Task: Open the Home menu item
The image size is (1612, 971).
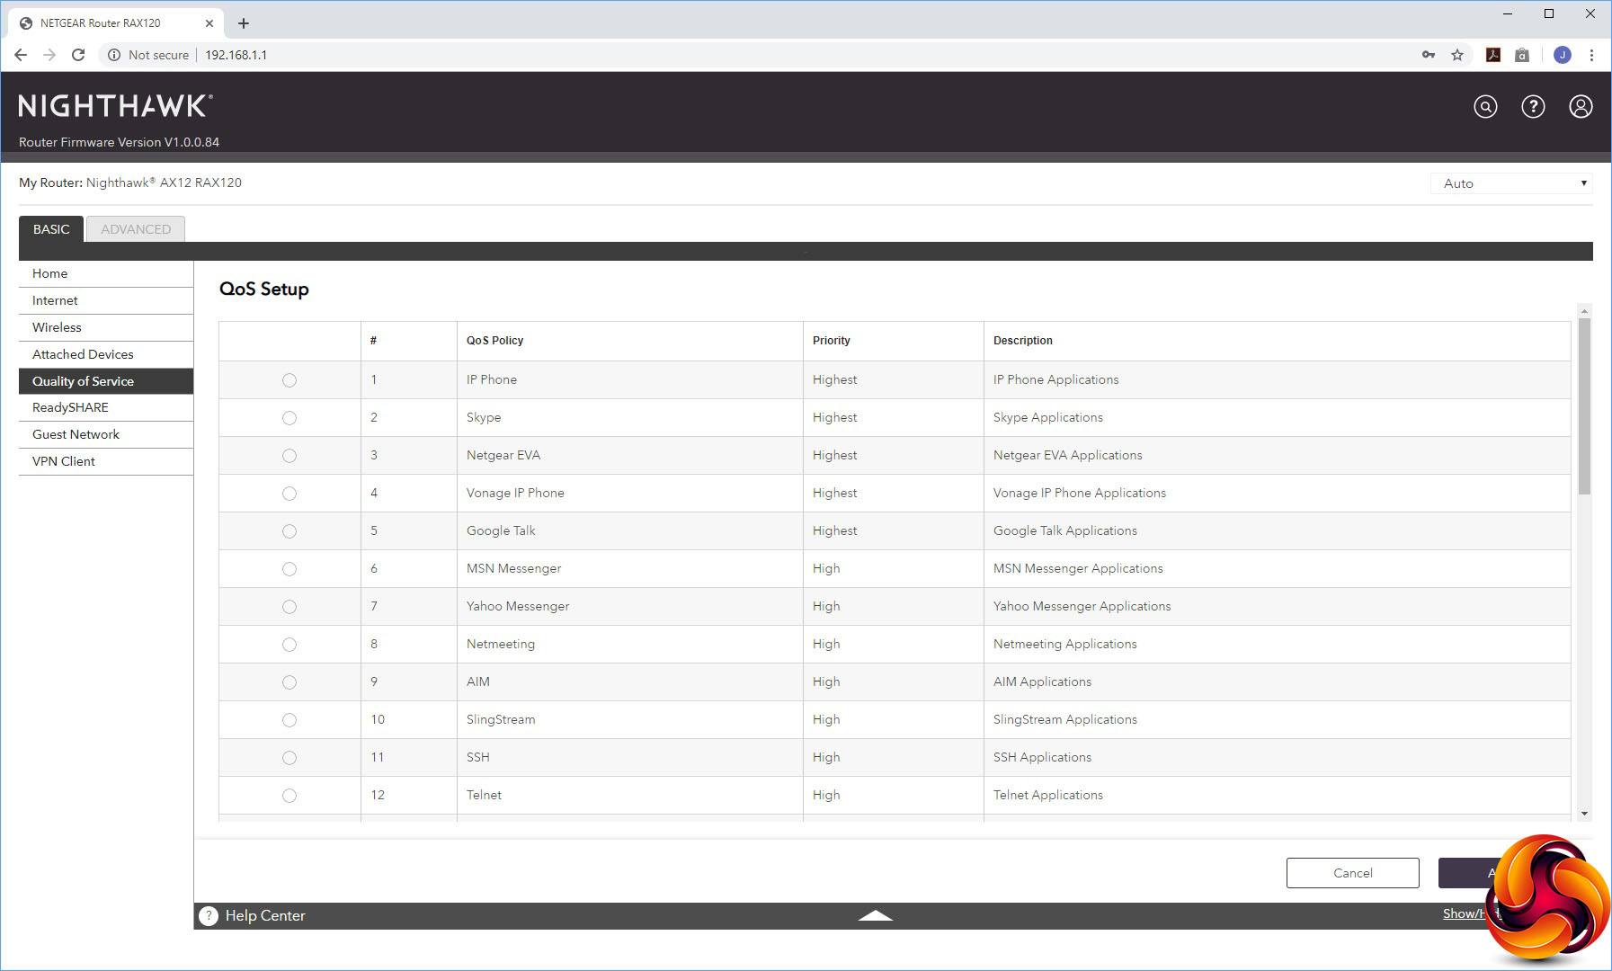Action: (x=106, y=274)
